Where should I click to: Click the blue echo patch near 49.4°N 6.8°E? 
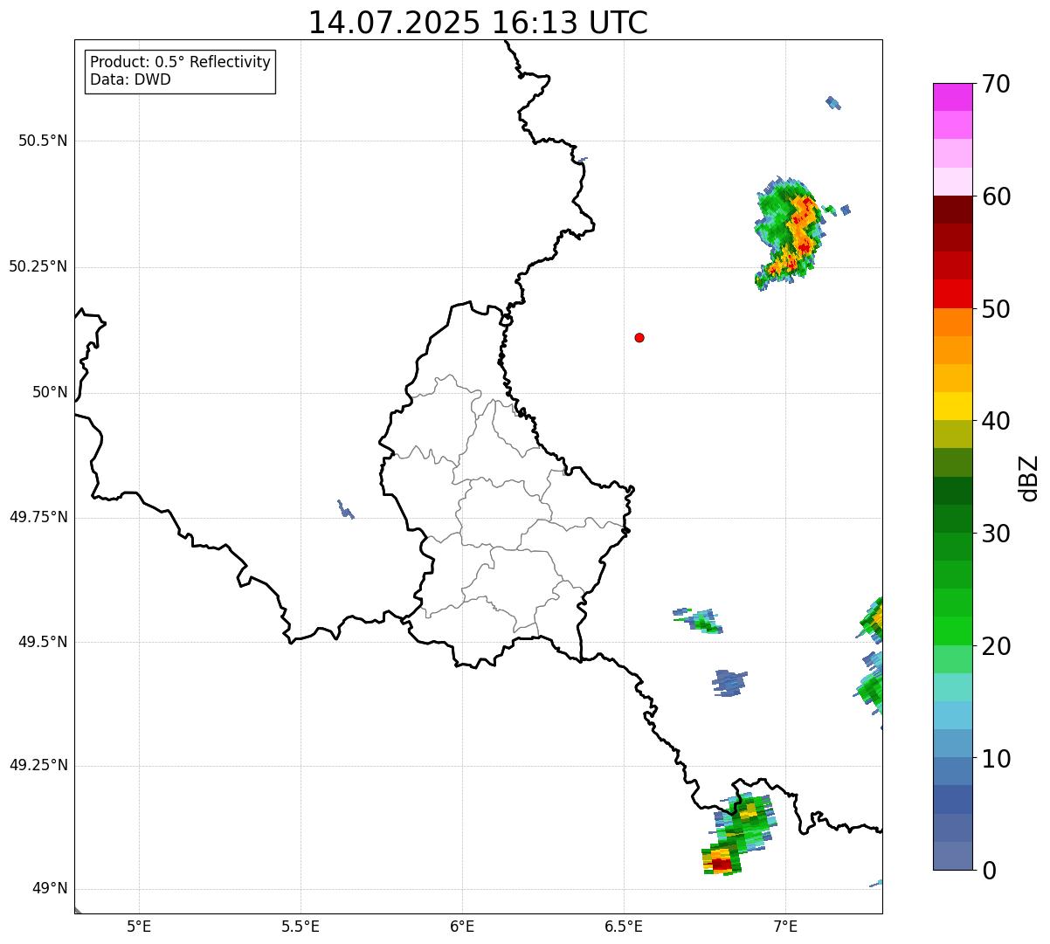tap(729, 683)
